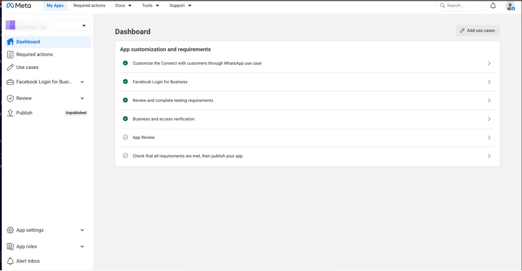Click chevron on Business and access verification row
Image resolution: width=522 pixels, height=271 pixels.
[489, 119]
